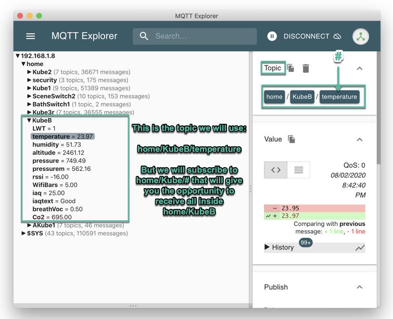Image resolution: width=393 pixels, height=319 pixels.
Task: Click the green macOS zoom window button
Action: pyautogui.click(x=39, y=16)
